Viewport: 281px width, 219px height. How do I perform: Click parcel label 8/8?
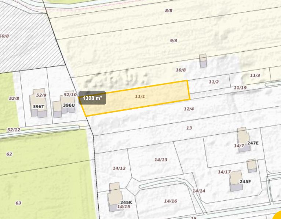pos(169,11)
